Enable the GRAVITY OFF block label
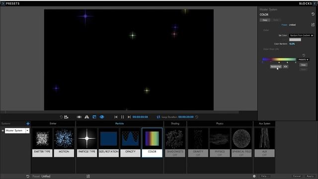 tap(198, 153)
